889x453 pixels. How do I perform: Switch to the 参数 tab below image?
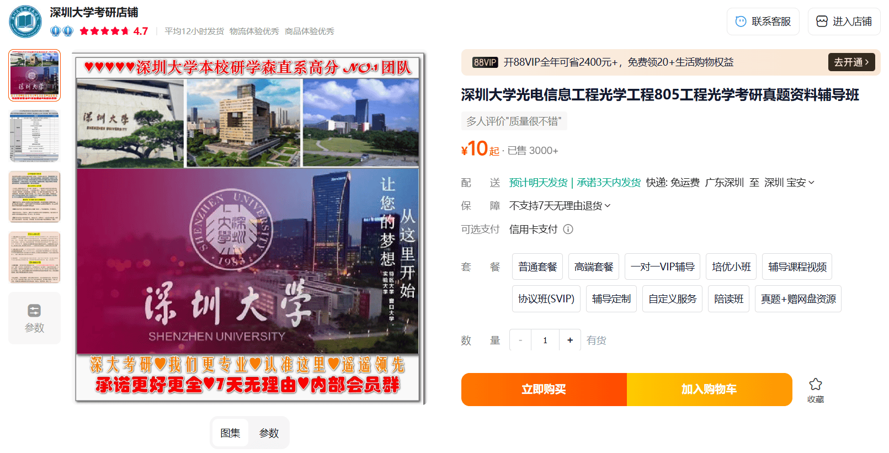coord(269,433)
